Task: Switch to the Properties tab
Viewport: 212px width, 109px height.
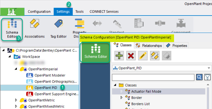Action: point(176,46)
